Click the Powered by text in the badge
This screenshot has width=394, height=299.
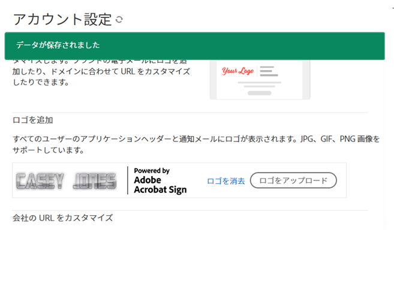point(152,171)
